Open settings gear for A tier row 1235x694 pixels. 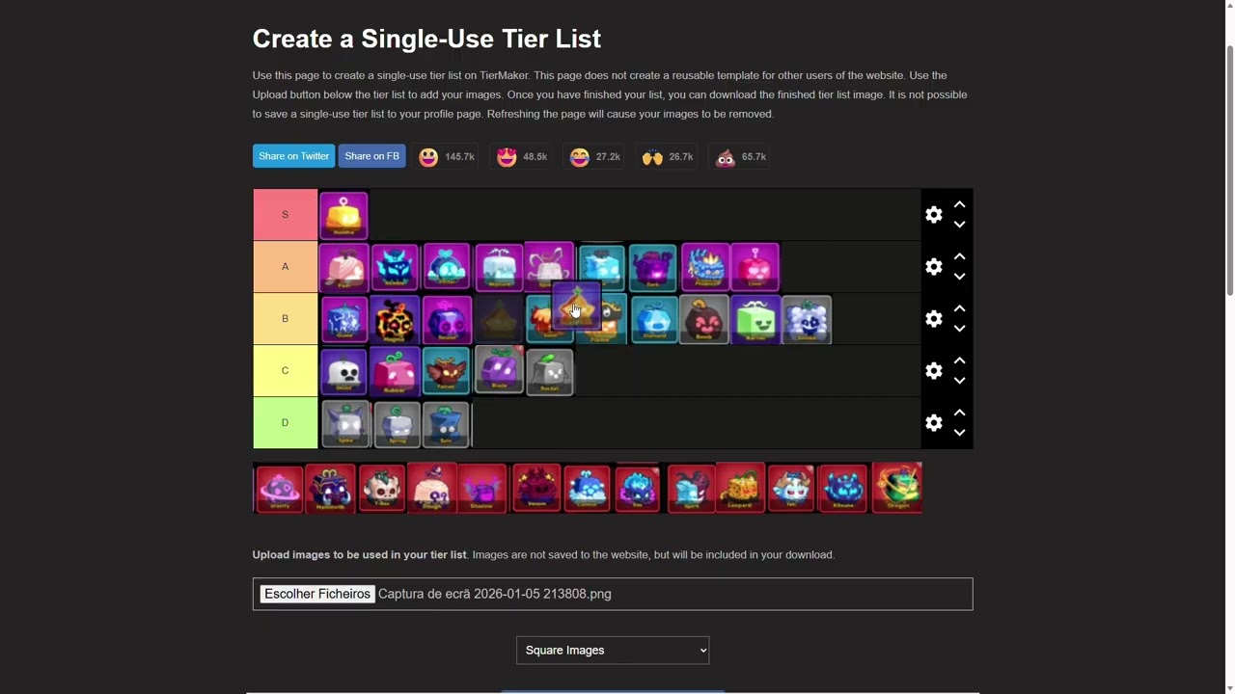click(x=934, y=267)
